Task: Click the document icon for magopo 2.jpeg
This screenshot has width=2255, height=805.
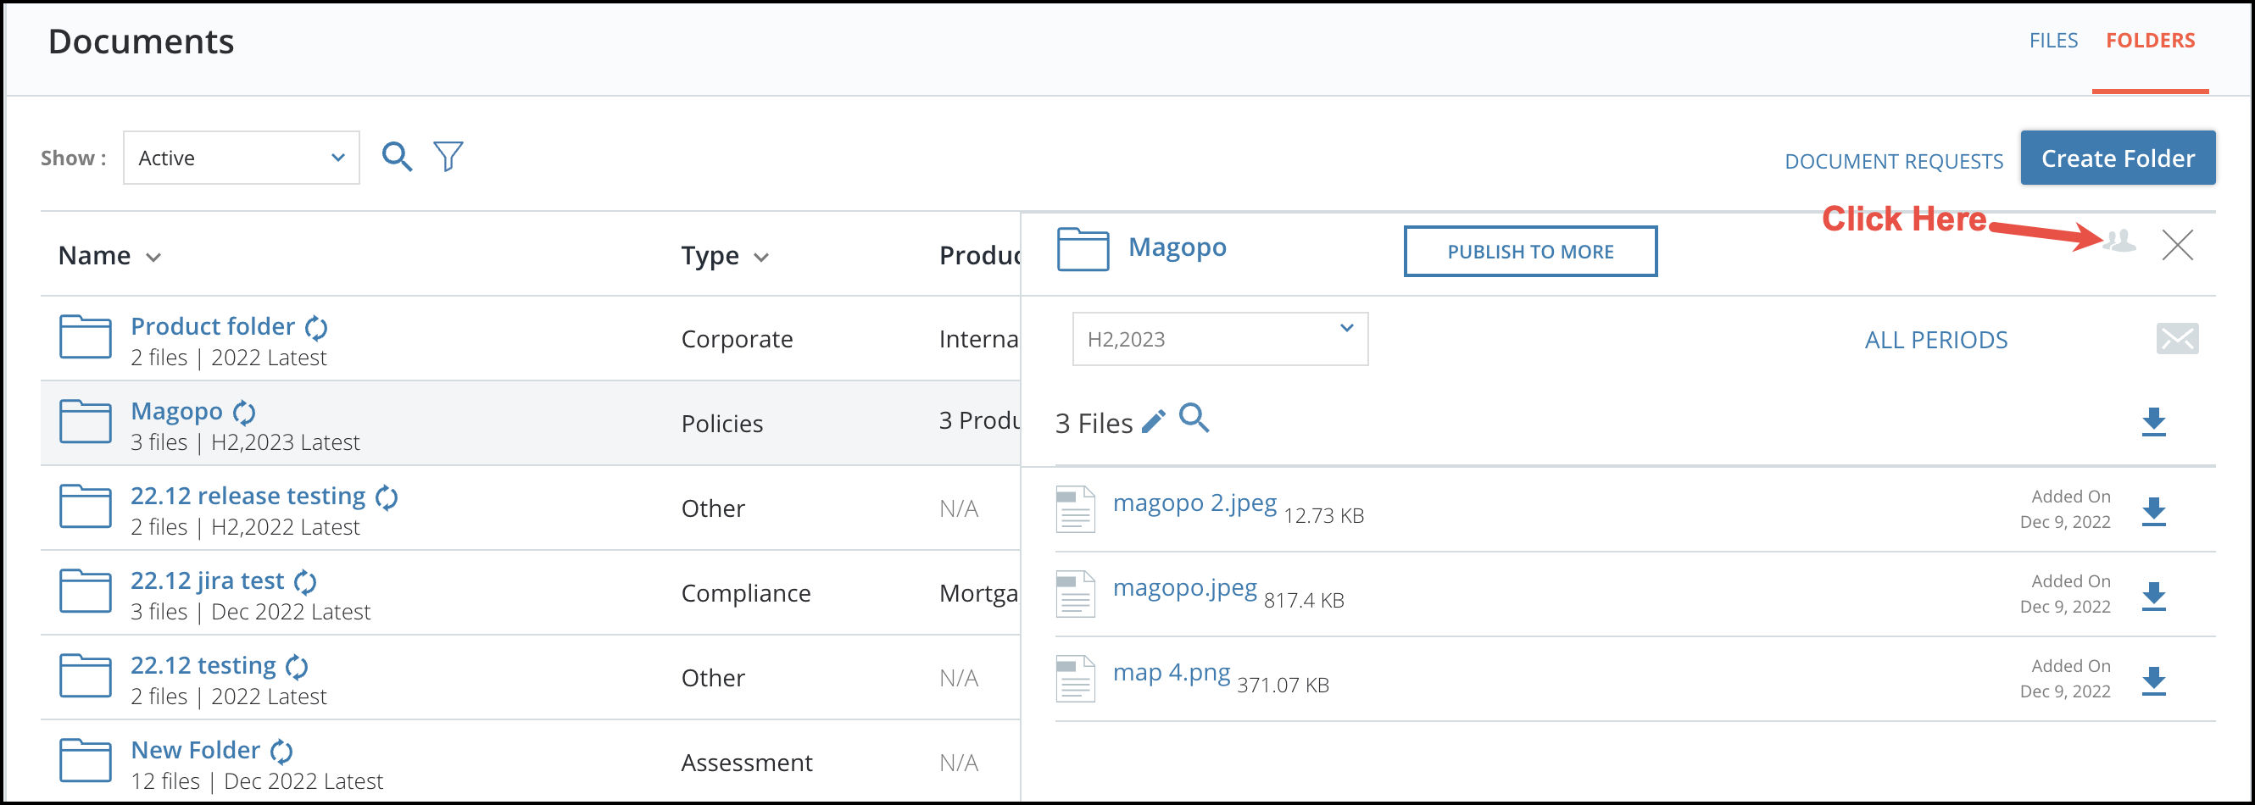Action: pyautogui.click(x=1075, y=509)
